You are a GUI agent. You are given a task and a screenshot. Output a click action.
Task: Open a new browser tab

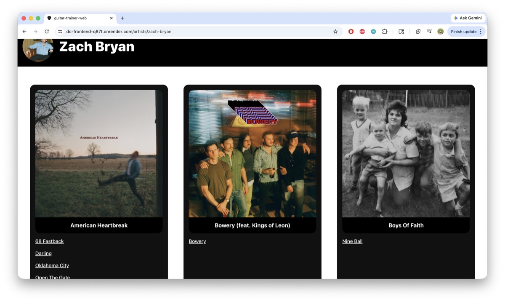click(x=122, y=18)
